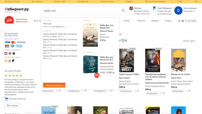
Task: Click the Moscow city avatar icon
Action: (131, 8)
